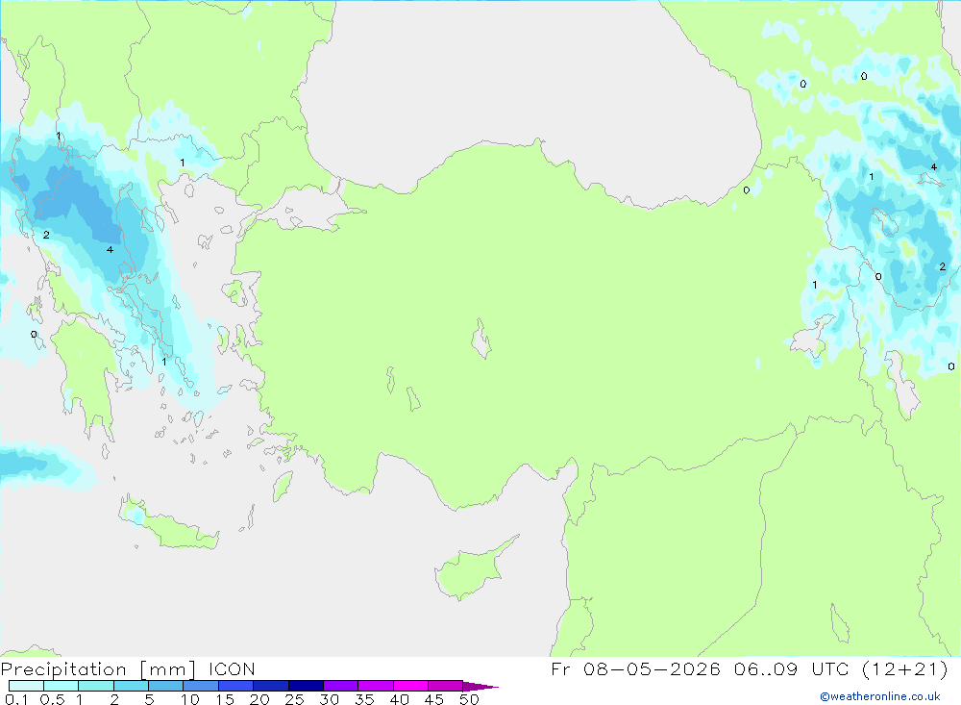Click the date '08-05-2026'
Image resolution: width=961 pixels, height=705 pixels.
coord(652,668)
